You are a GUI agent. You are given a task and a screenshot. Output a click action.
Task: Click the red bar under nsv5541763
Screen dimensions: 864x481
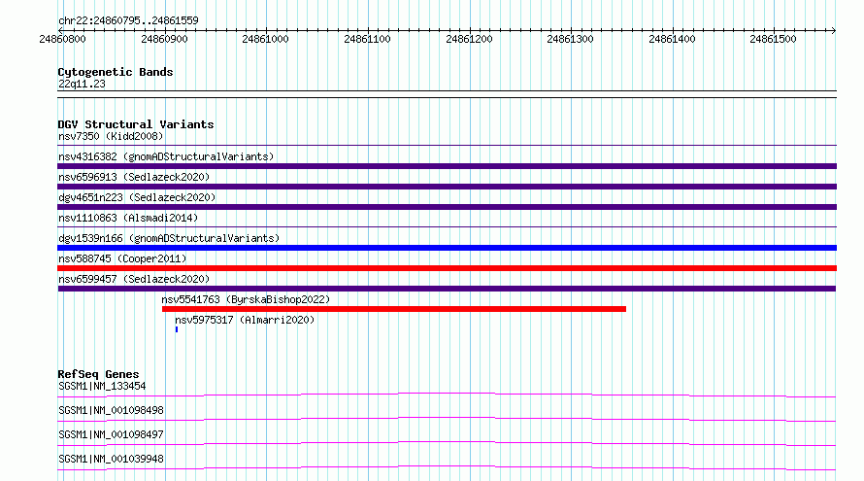pos(394,309)
